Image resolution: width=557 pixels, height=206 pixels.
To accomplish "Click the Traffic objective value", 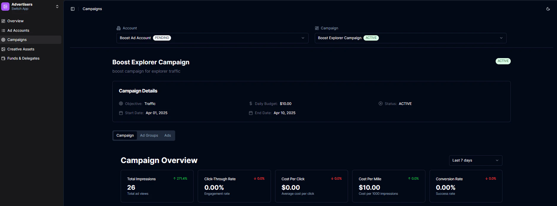I will [x=150, y=104].
